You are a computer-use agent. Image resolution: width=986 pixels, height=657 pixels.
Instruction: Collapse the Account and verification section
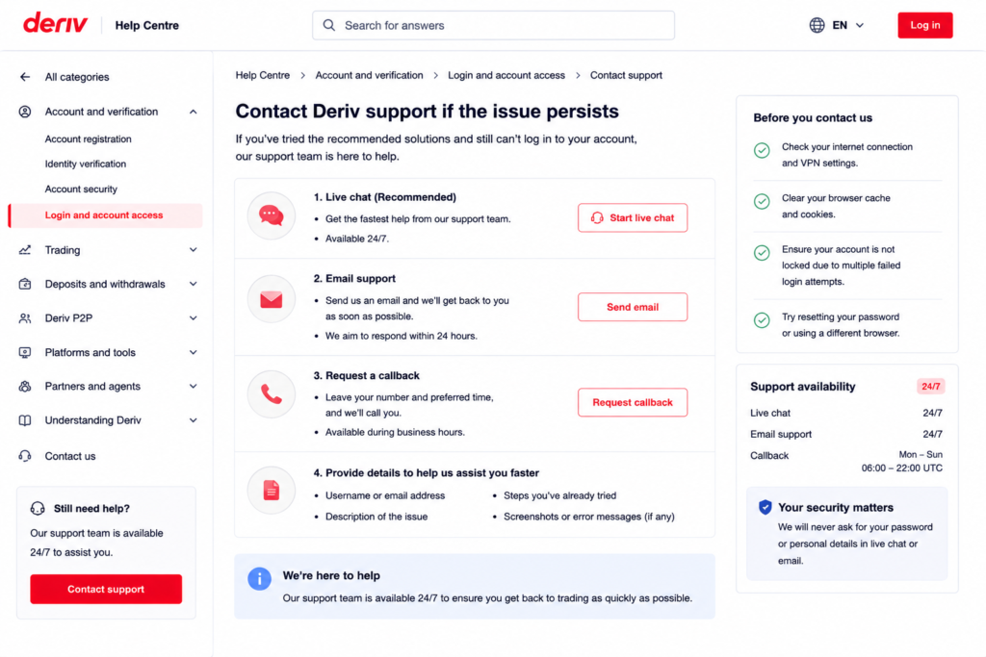coord(193,112)
